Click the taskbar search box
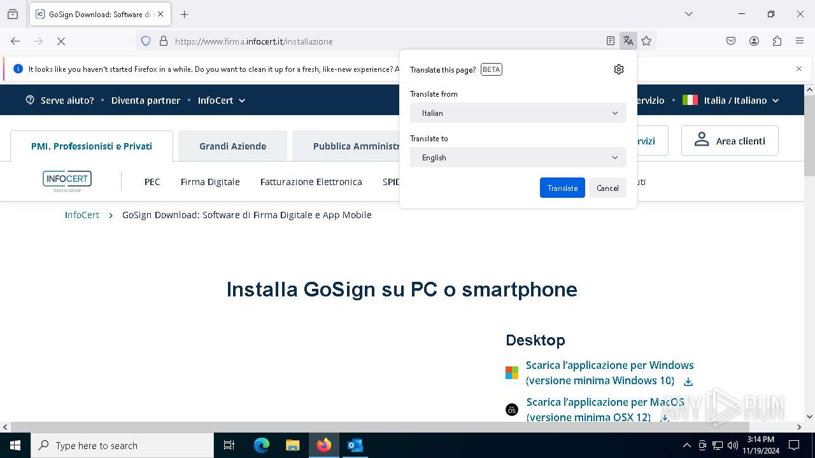 (x=122, y=445)
